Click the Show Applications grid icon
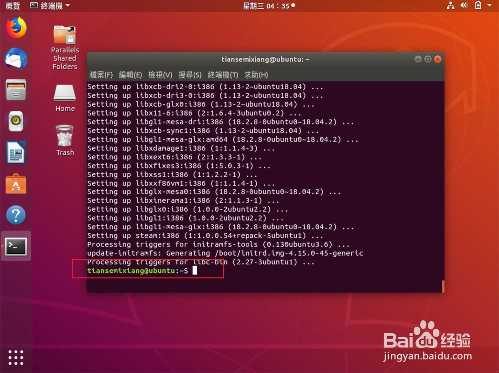The image size is (499, 373). click(16, 358)
